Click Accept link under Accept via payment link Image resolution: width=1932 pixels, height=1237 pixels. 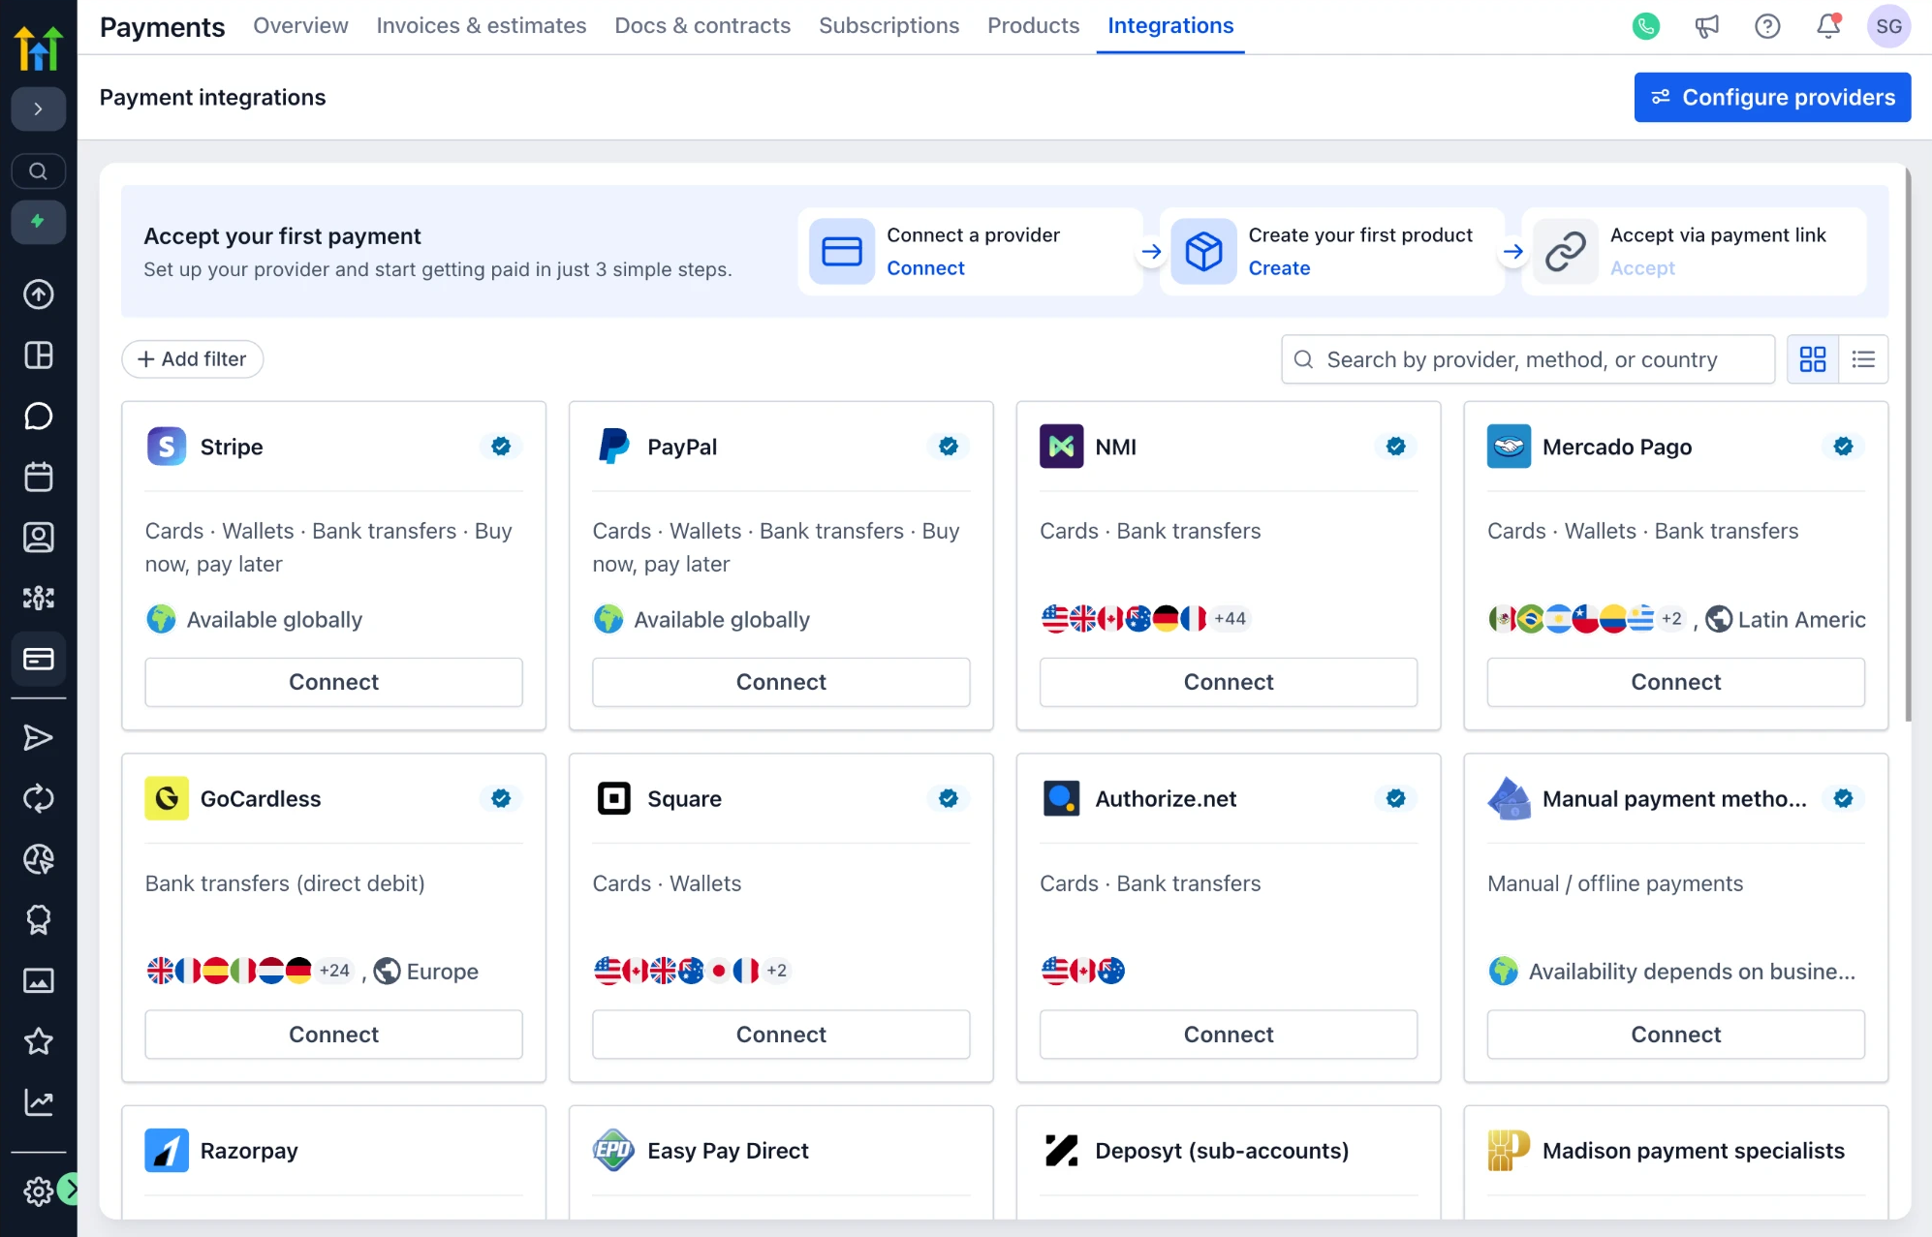click(x=1642, y=268)
